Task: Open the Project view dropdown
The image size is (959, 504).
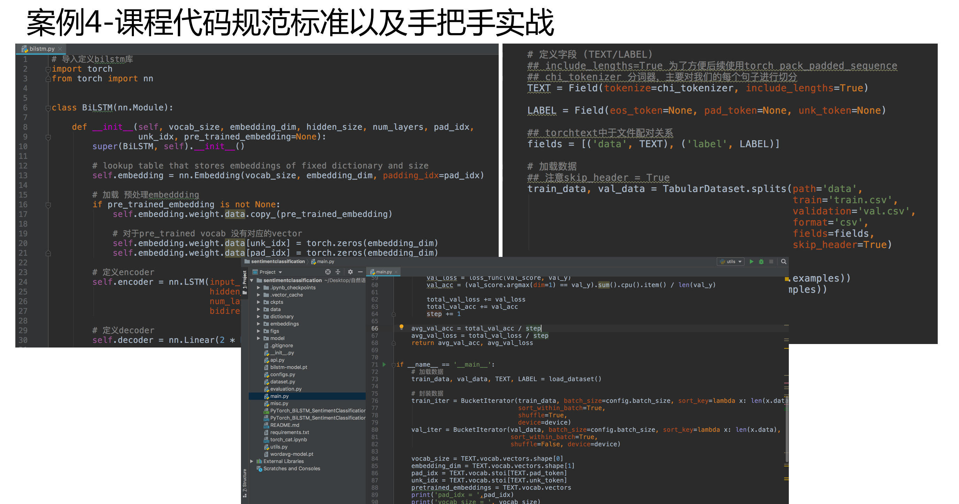Action: click(x=270, y=272)
